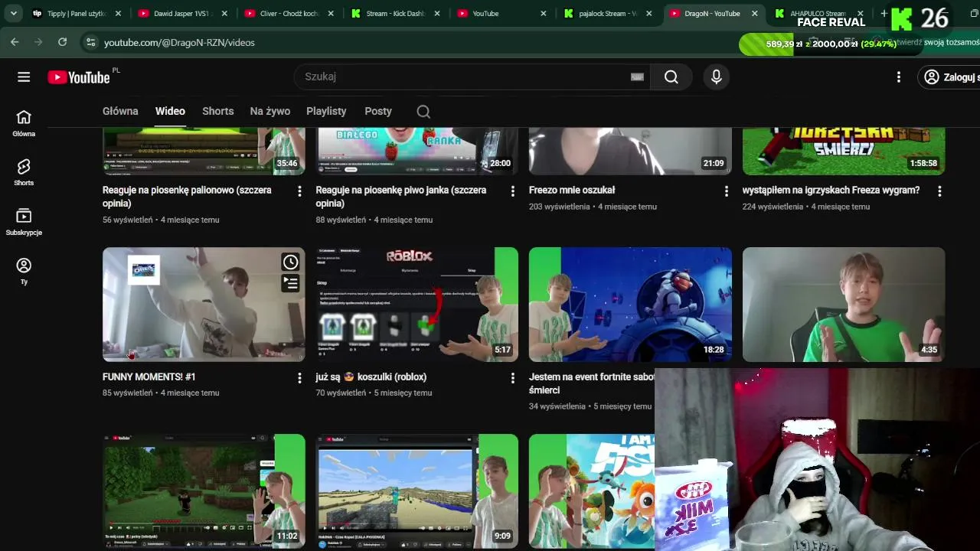Select the Wideo channel tab
Image resolution: width=980 pixels, height=551 pixels.
tap(170, 111)
